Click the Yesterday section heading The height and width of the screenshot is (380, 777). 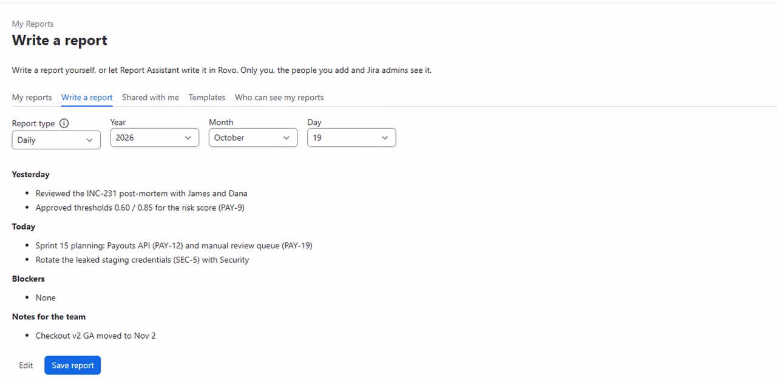coord(31,174)
